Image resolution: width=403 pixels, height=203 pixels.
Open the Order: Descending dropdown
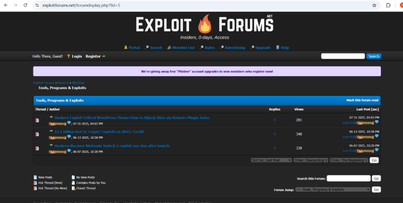click(x=311, y=160)
